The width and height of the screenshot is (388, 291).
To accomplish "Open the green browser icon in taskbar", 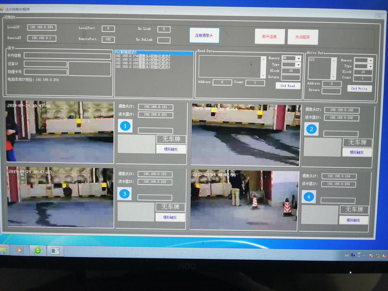I will click(38, 251).
